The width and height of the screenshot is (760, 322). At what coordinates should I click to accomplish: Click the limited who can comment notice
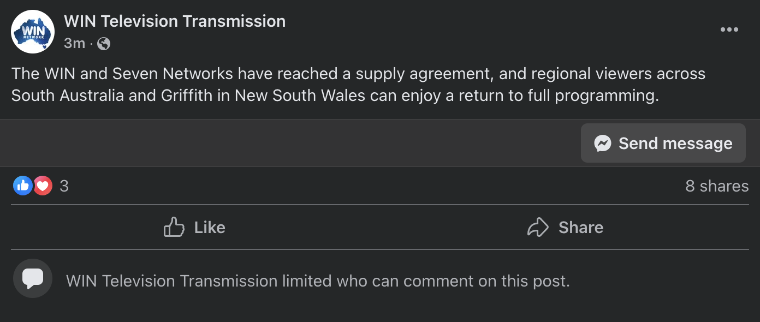click(x=318, y=281)
